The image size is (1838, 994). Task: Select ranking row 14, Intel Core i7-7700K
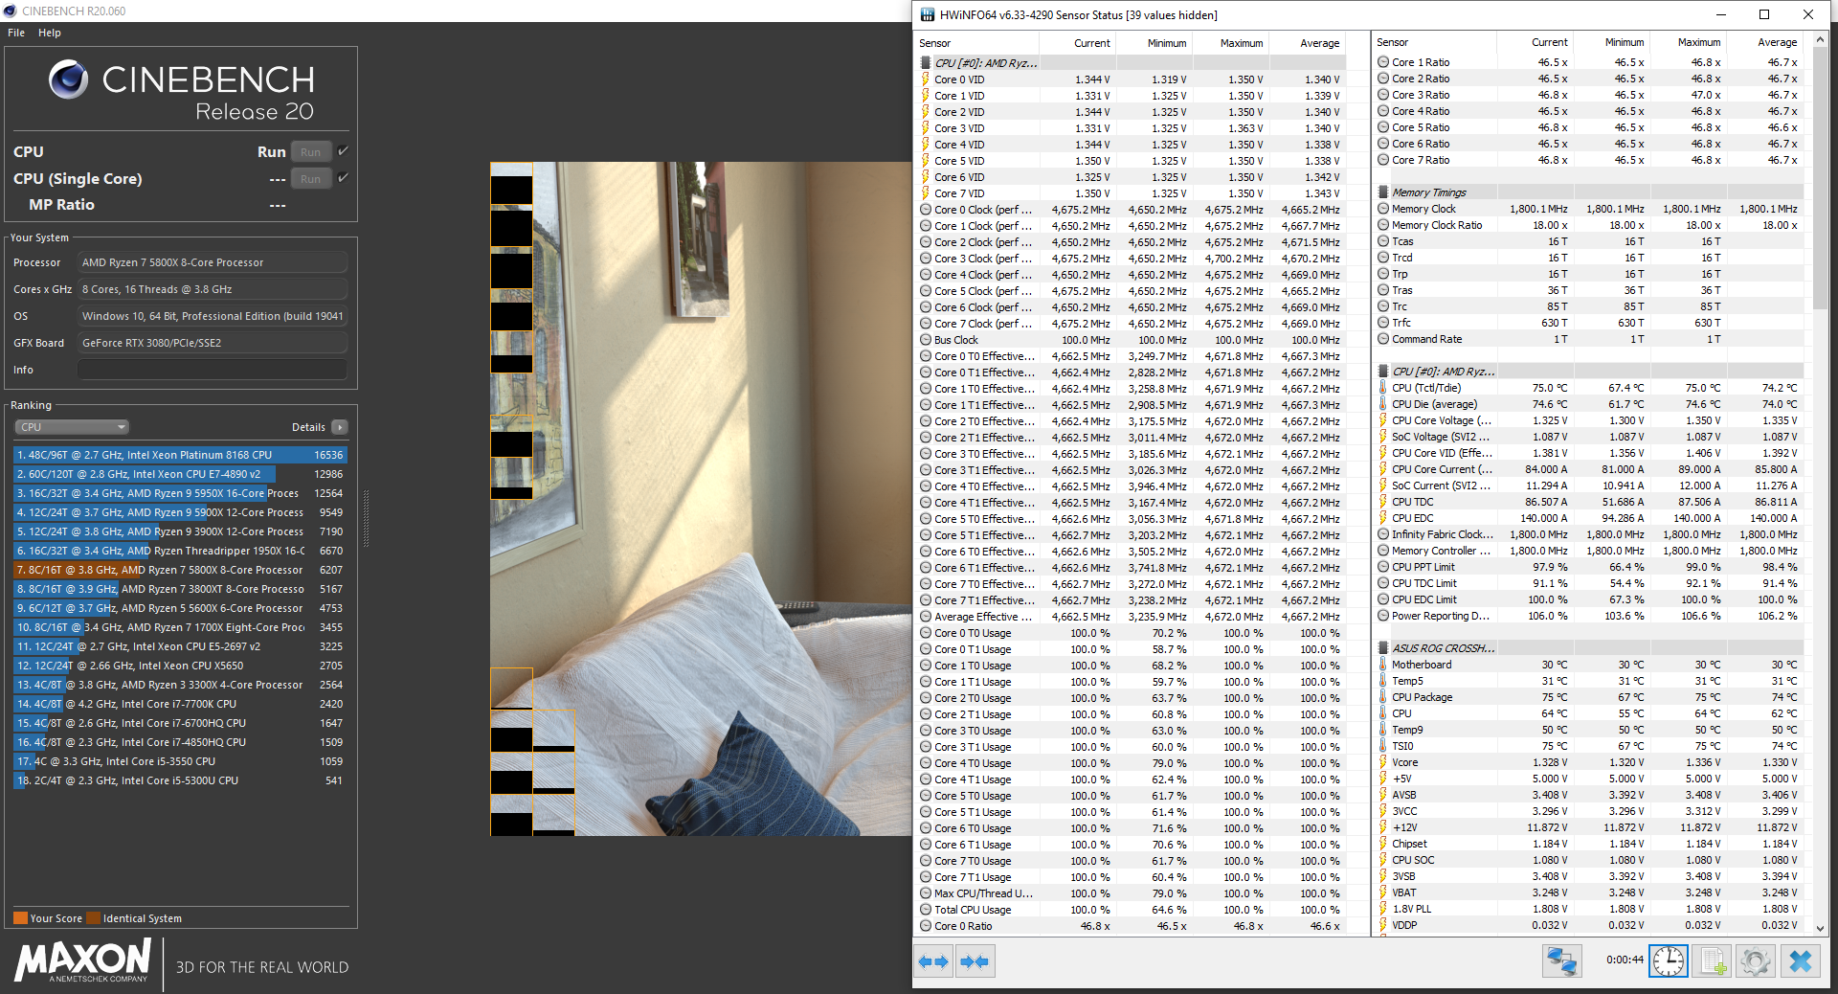[x=180, y=704]
